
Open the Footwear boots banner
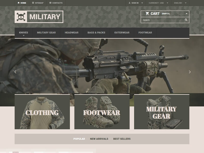pyautogui.click(x=102, y=112)
